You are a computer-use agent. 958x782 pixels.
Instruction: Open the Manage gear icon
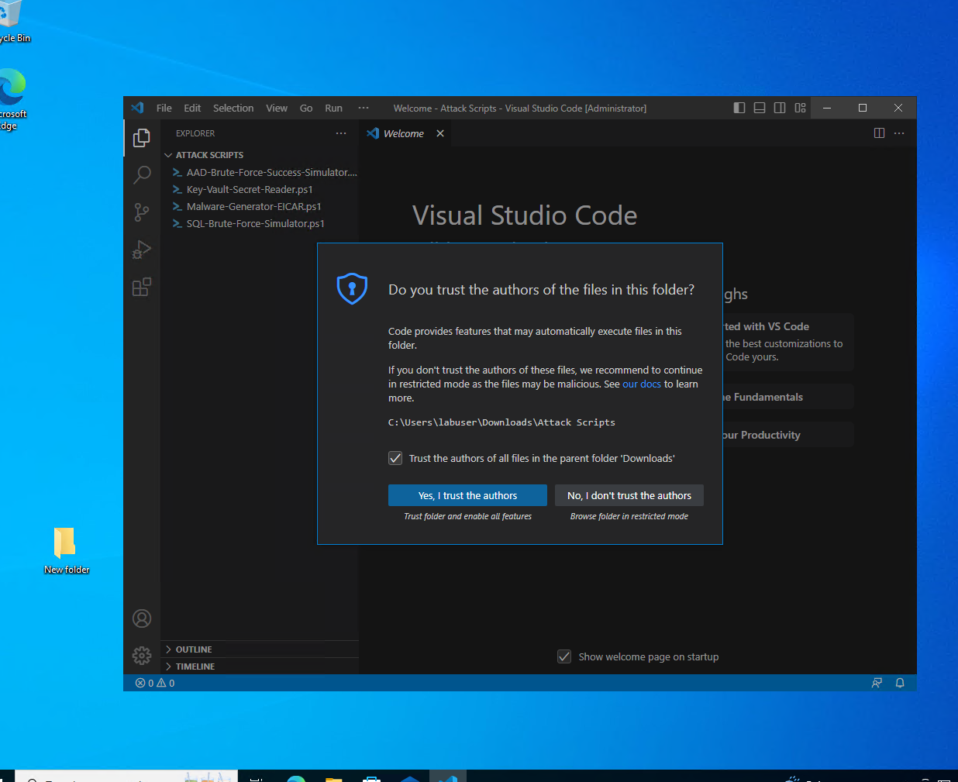(x=142, y=656)
